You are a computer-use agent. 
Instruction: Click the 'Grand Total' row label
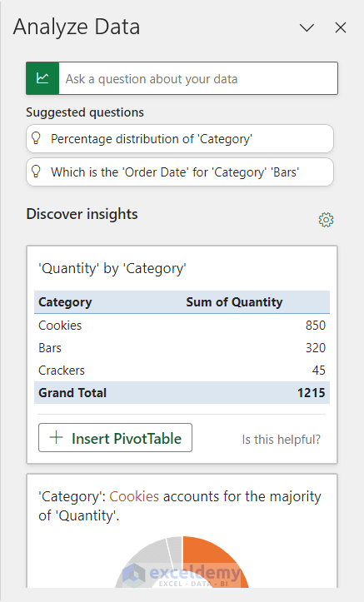[72, 393]
